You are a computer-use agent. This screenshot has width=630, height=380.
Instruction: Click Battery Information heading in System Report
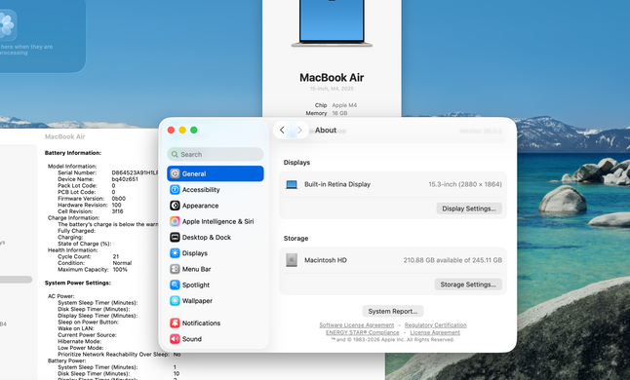click(73, 153)
